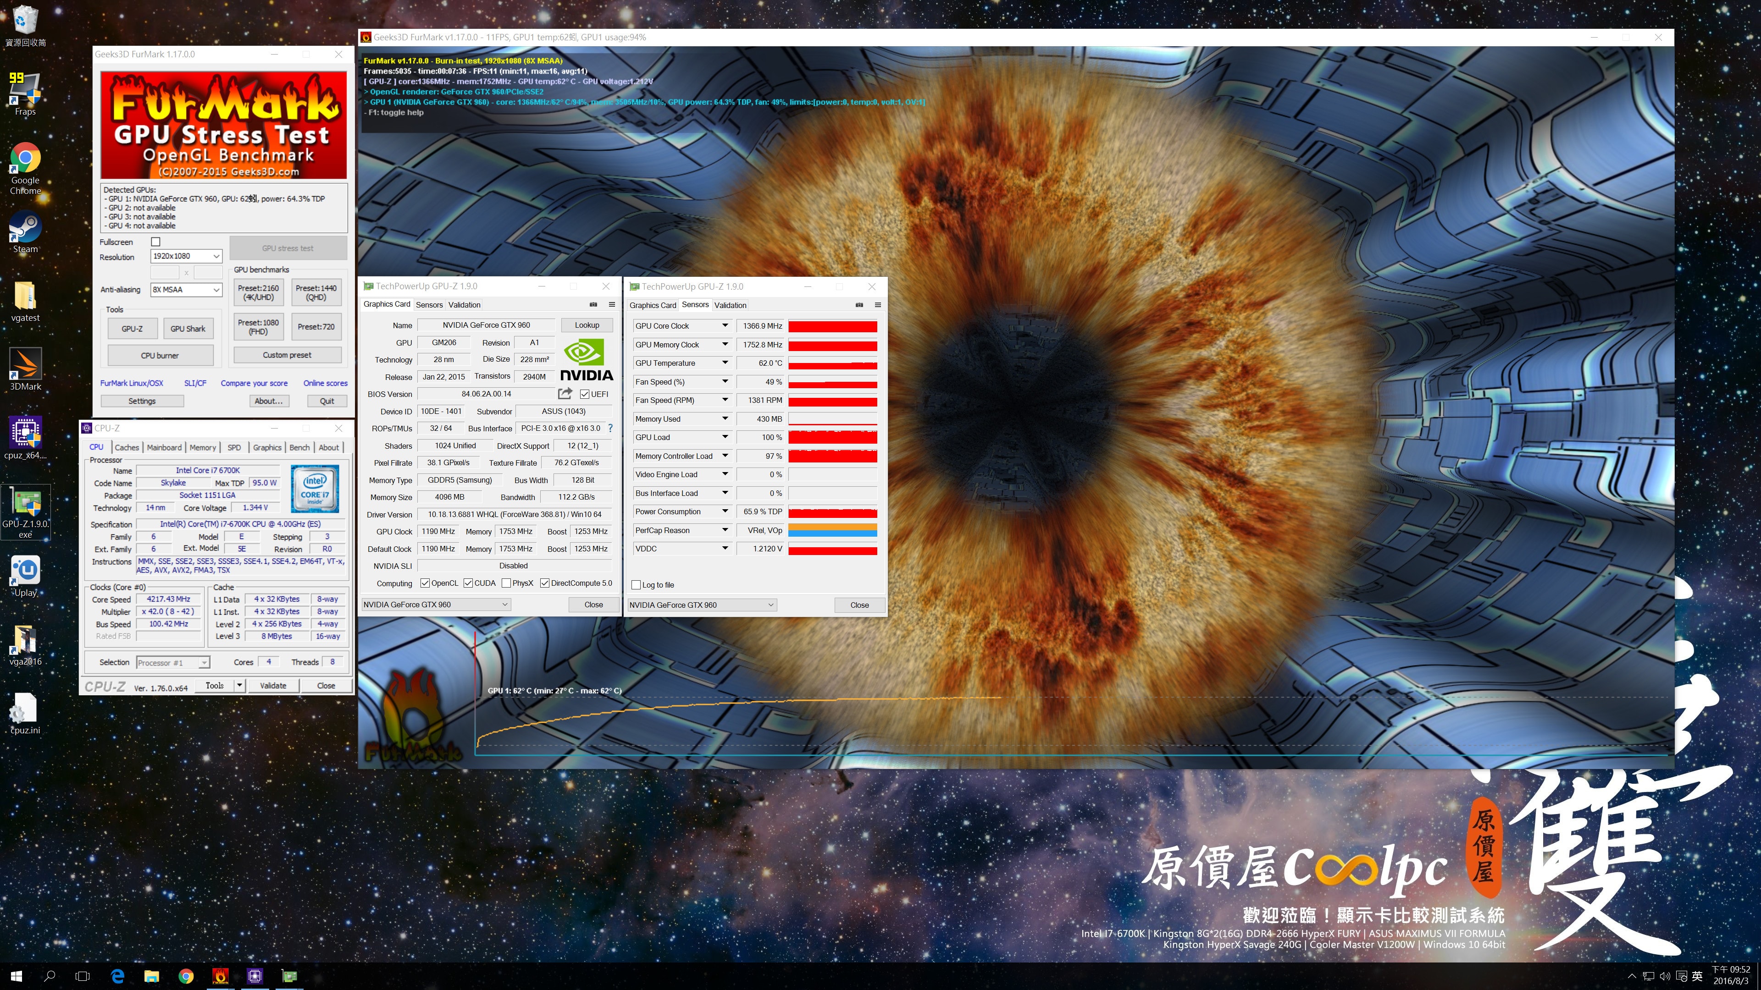
Task: Toggle the OpenCL checkbox in GPU-Z
Action: [425, 583]
